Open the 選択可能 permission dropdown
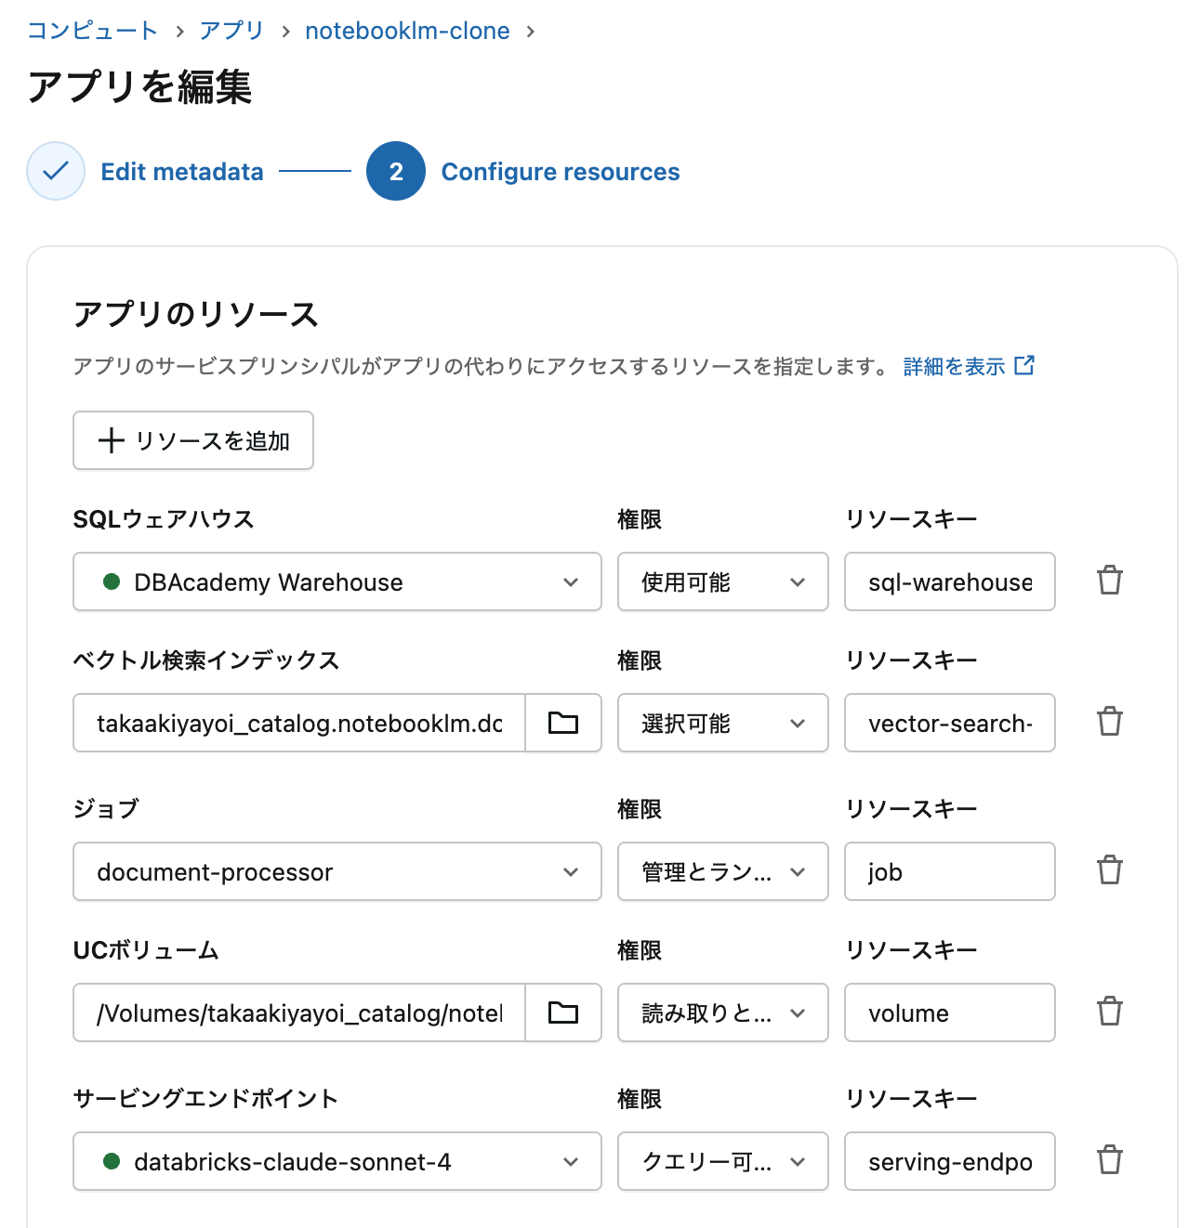The width and height of the screenshot is (1188, 1228). tap(722, 723)
